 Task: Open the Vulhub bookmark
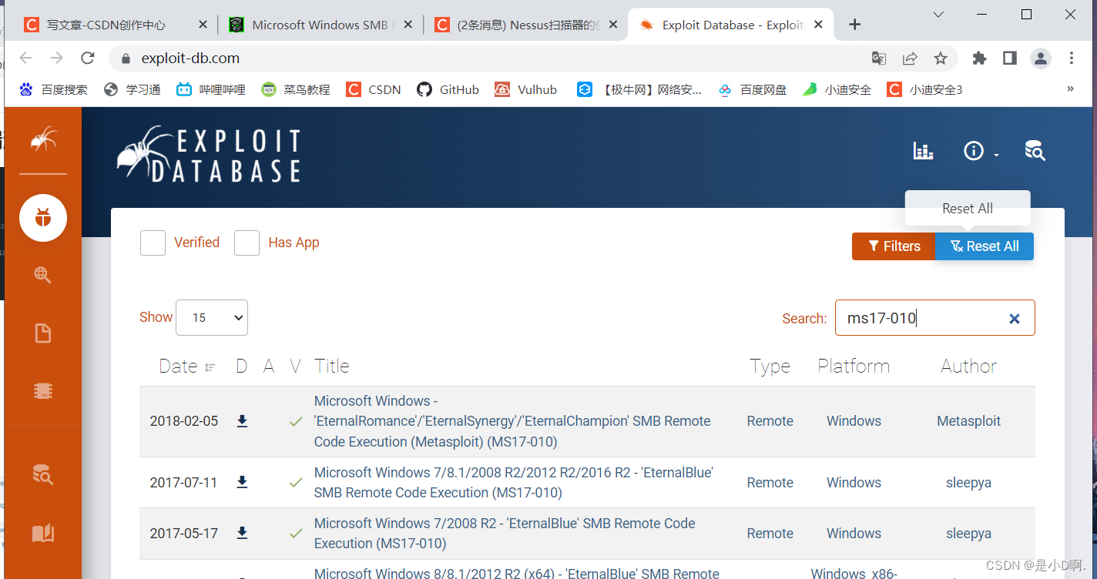525,89
